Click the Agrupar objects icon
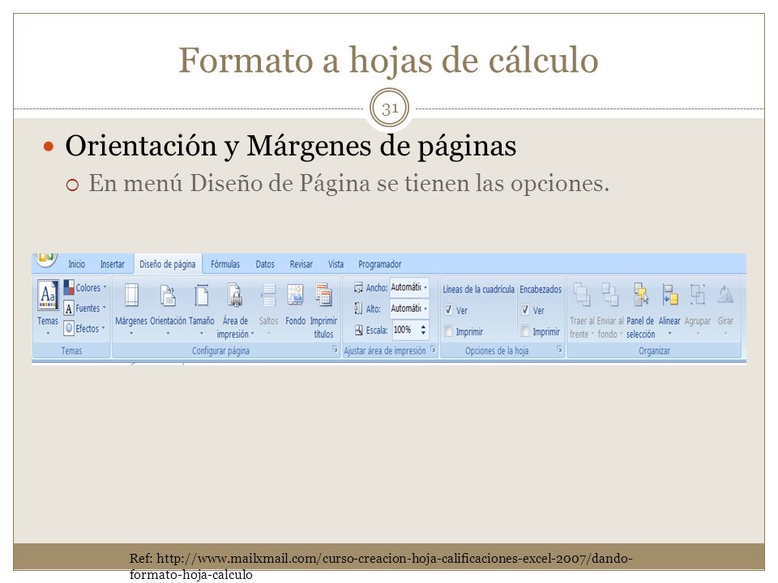 point(698,295)
